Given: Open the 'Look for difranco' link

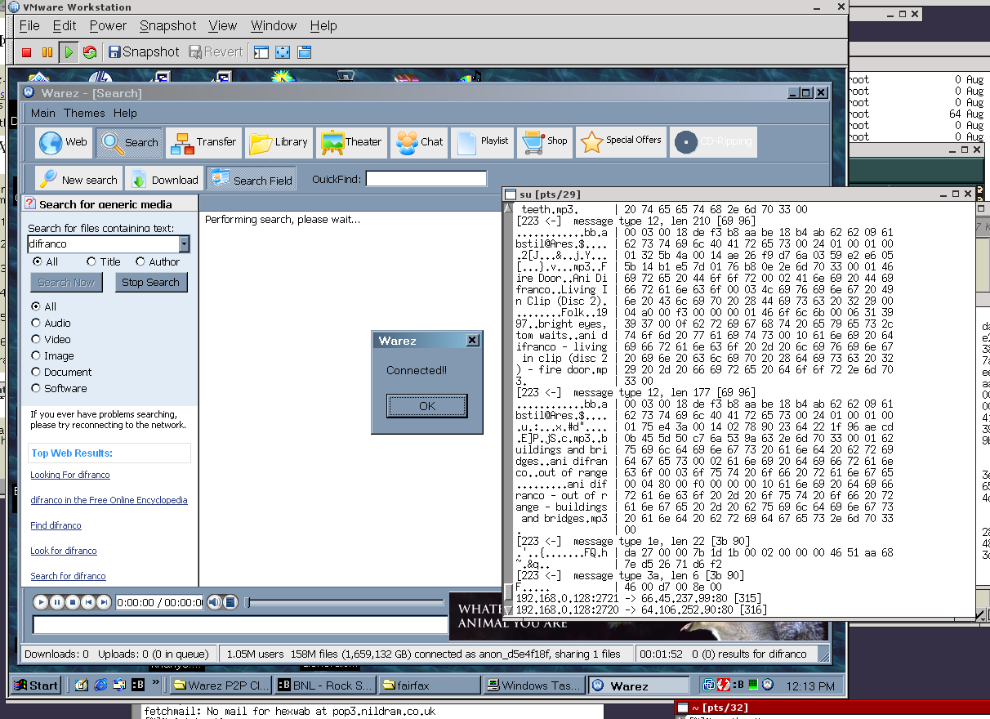Looking at the screenshot, I should tap(64, 551).
